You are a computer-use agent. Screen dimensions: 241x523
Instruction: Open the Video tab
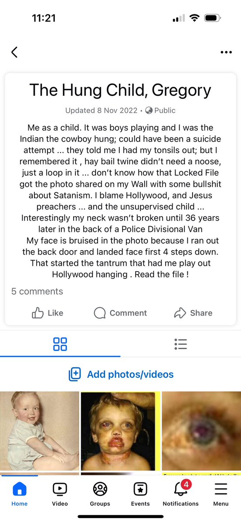(60, 494)
